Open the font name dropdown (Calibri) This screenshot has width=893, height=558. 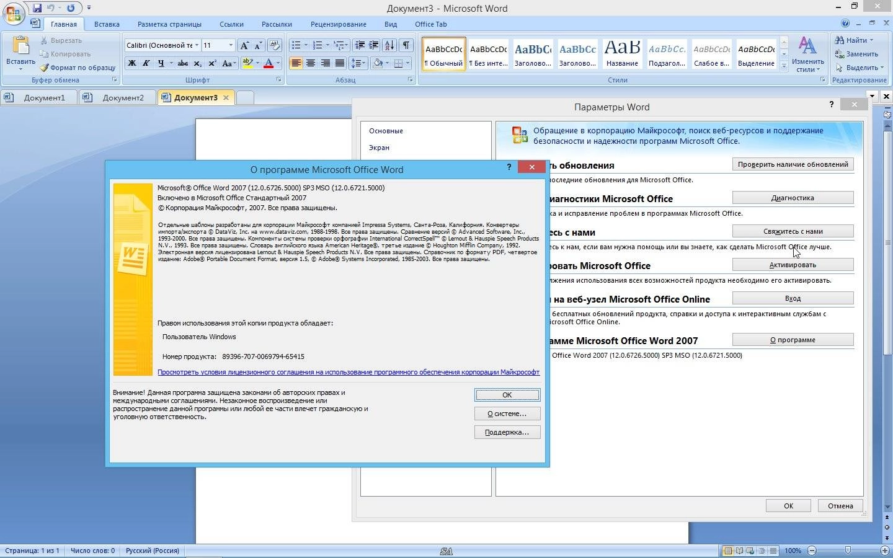[197, 45]
